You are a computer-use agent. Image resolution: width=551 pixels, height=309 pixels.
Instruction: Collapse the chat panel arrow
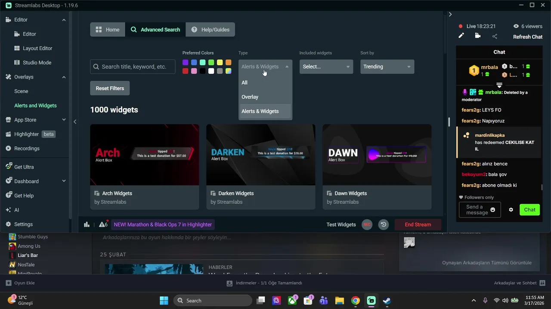point(450,14)
